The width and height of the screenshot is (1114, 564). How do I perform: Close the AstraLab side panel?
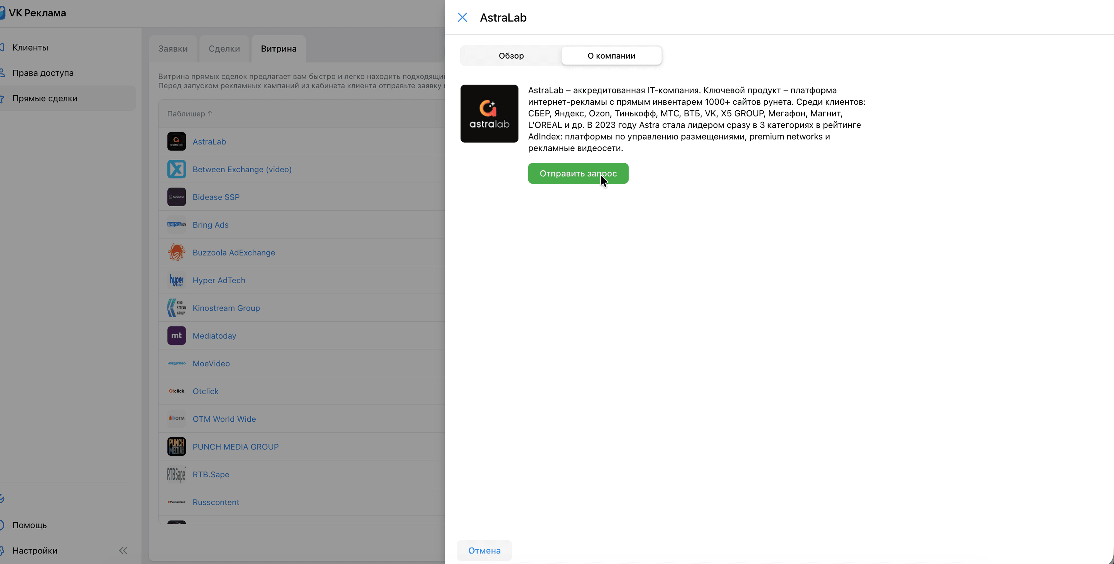pyautogui.click(x=462, y=18)
